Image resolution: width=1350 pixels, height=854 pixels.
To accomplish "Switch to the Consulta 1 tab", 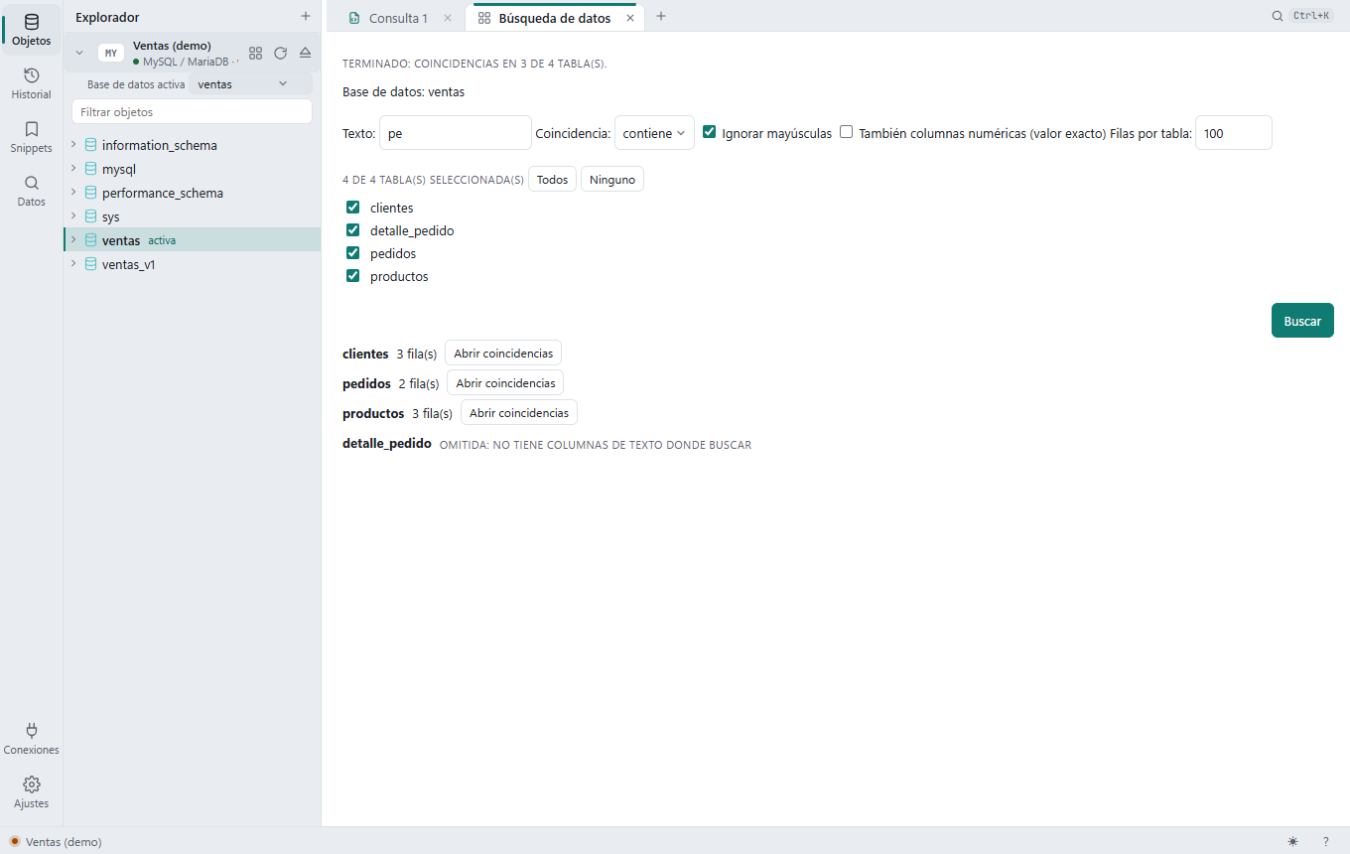I will pyautogui.click(x=398, y=18).
